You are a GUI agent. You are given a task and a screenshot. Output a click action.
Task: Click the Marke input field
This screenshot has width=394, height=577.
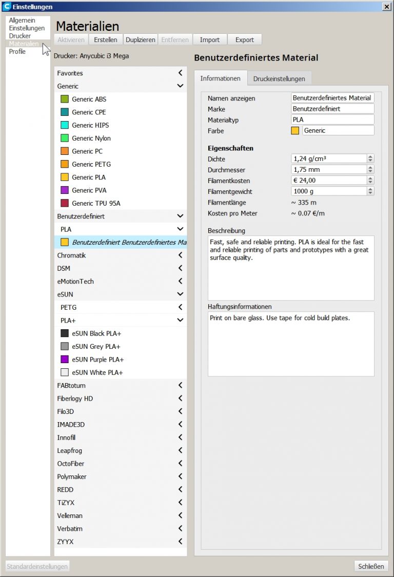tap(332, 109)
